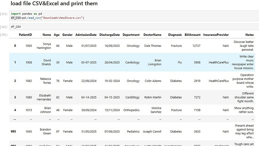Click the BillAmount column header
The image size is (259, 146).
(192, 35)
